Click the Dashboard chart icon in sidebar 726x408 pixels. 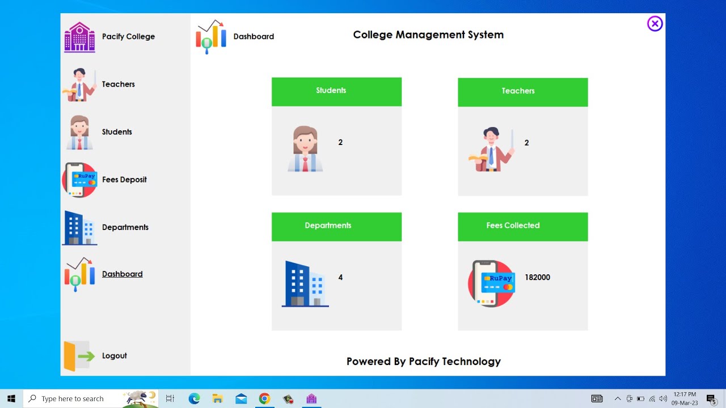[79, 275]
